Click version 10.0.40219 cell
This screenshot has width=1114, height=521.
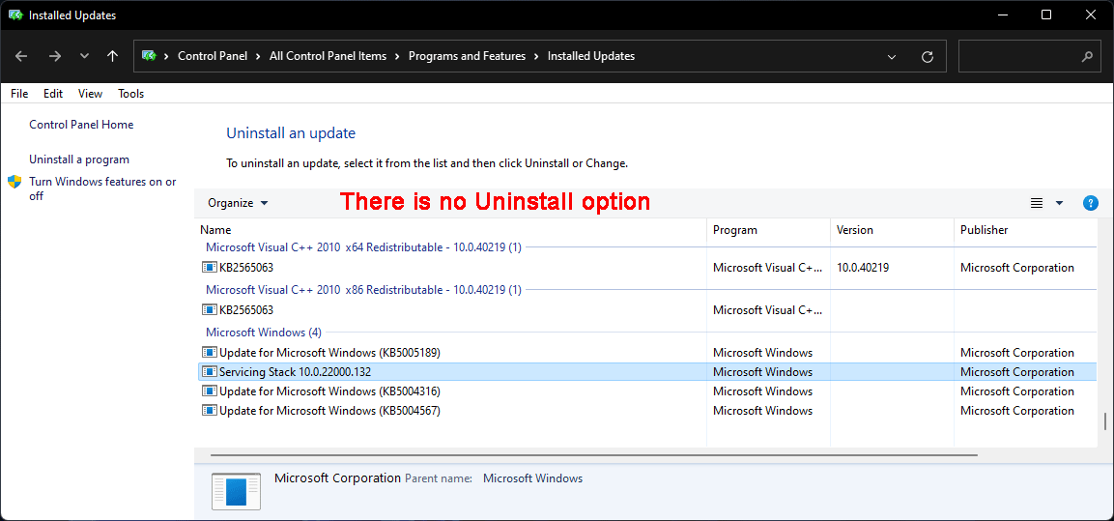pos(863,268)
